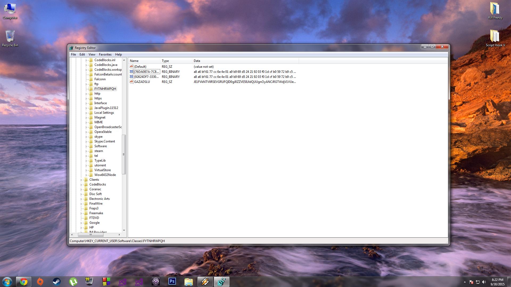511x287 pixels.
Task: Click the Windows Start orb
Action: point(7,282)
